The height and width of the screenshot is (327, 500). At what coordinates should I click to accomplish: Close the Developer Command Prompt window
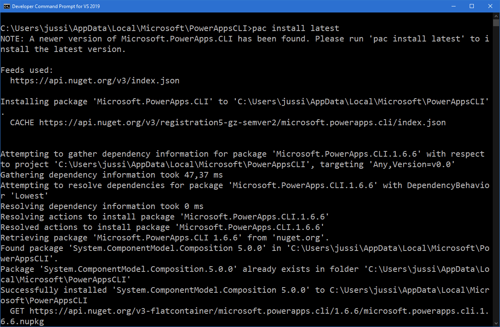coord(490,6)
